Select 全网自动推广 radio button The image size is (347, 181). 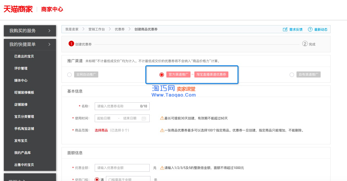(x=69, y=75)
